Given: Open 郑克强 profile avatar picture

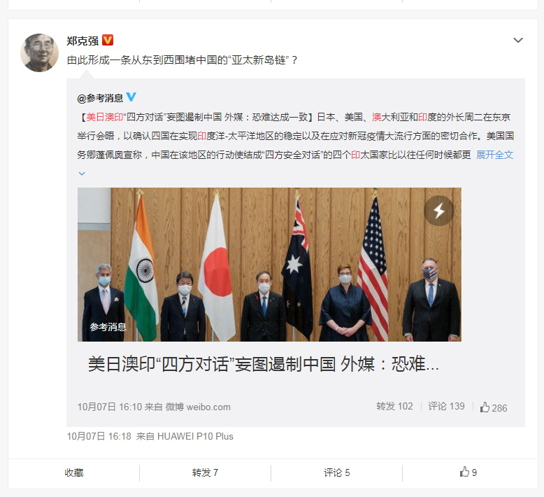Looking at the screenshot, I should point(40,52).
